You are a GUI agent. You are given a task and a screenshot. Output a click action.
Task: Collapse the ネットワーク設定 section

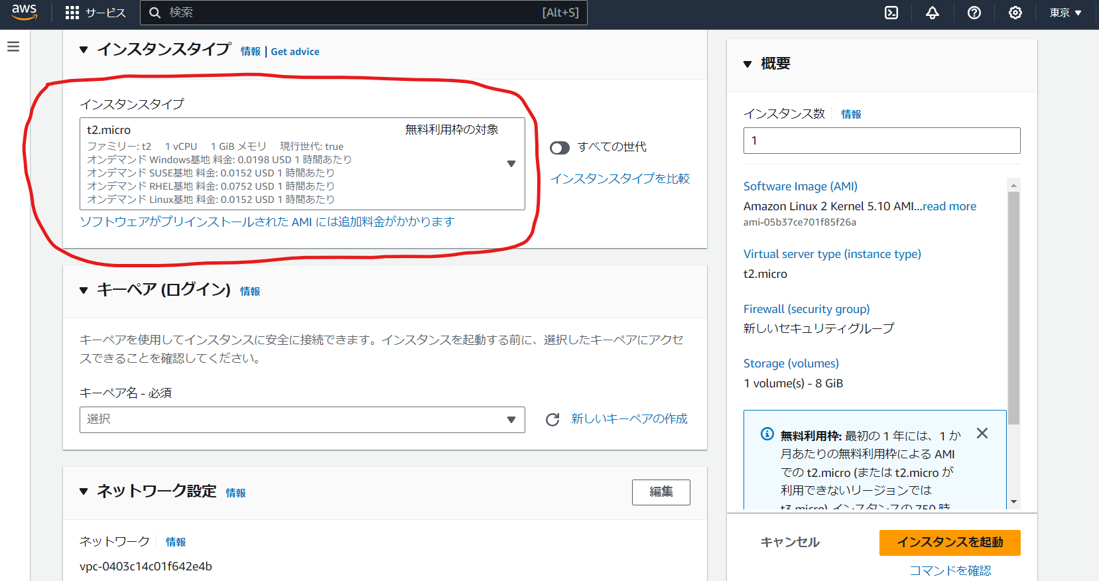point(84,491)
